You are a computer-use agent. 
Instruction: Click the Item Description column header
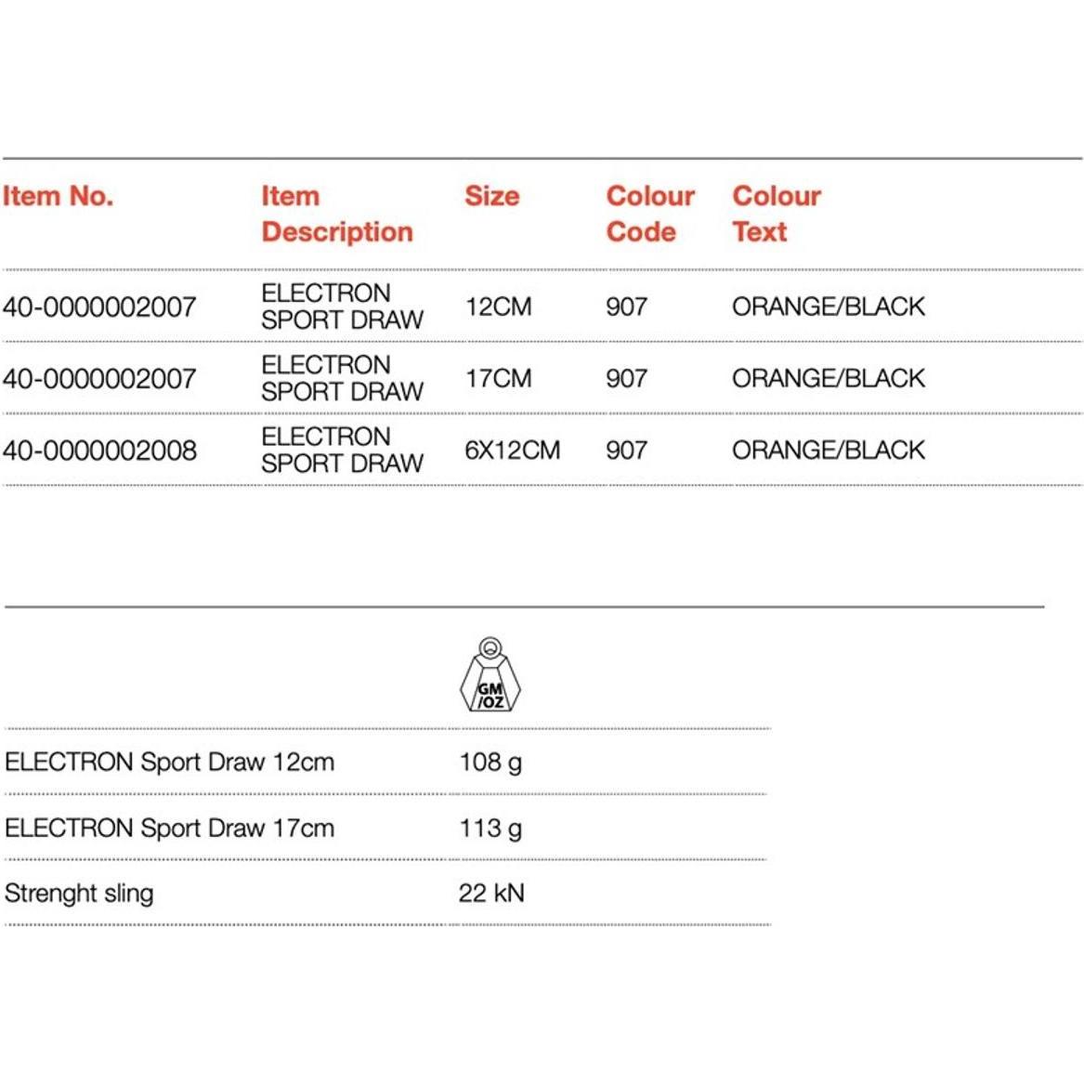click(336, 214)
